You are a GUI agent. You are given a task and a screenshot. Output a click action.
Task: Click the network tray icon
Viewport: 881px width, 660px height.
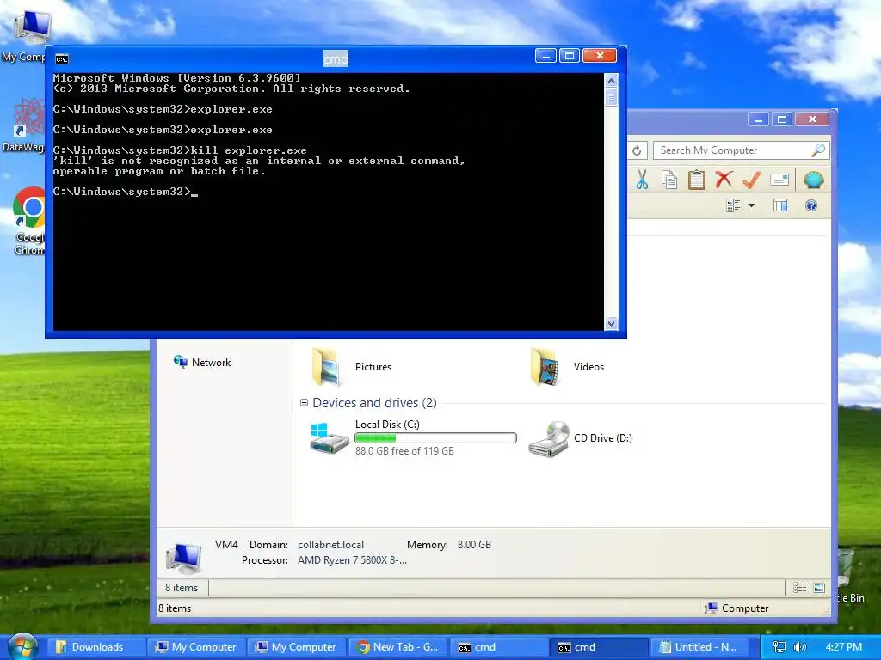coord(779,647)
